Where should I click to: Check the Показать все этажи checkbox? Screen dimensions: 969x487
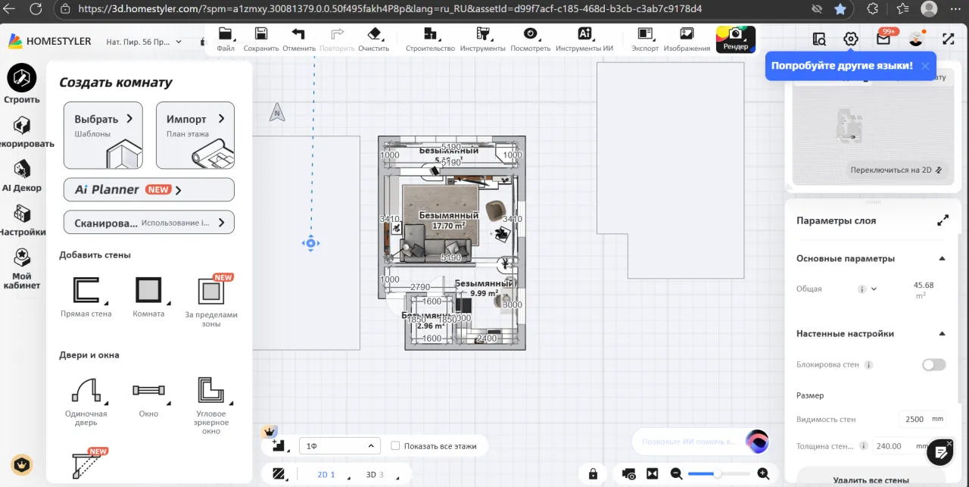[395, 446]
